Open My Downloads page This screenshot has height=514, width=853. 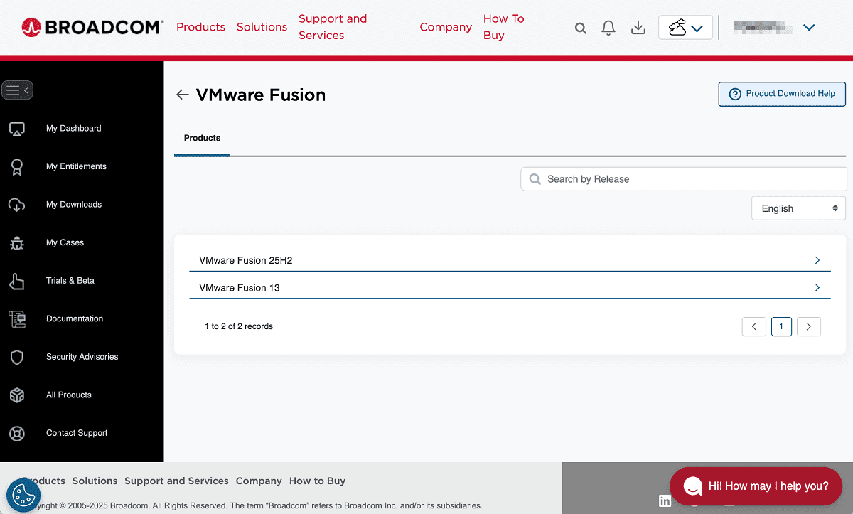(74, 205)
